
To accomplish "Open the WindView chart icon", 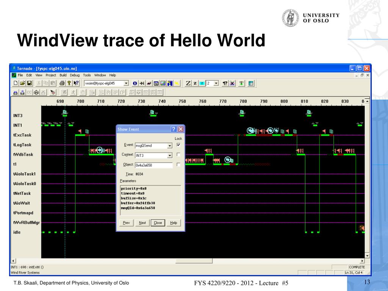I will (163, 83).
